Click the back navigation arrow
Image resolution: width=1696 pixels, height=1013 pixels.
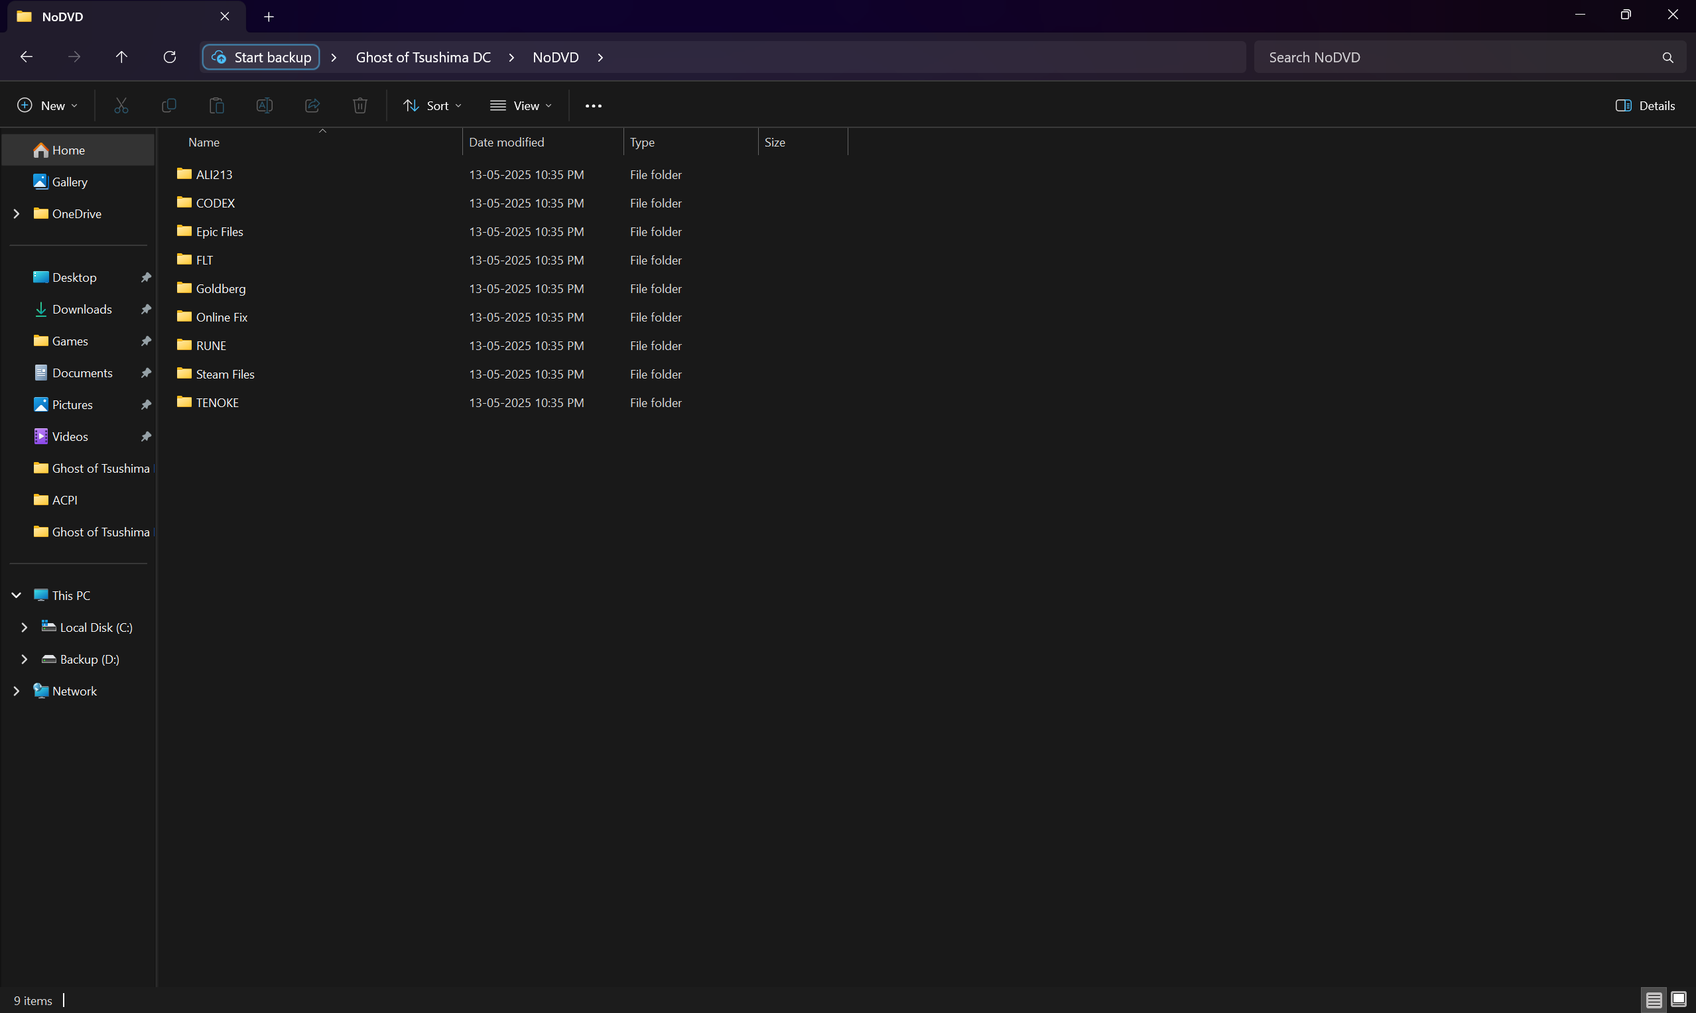(x=27, y=57)
